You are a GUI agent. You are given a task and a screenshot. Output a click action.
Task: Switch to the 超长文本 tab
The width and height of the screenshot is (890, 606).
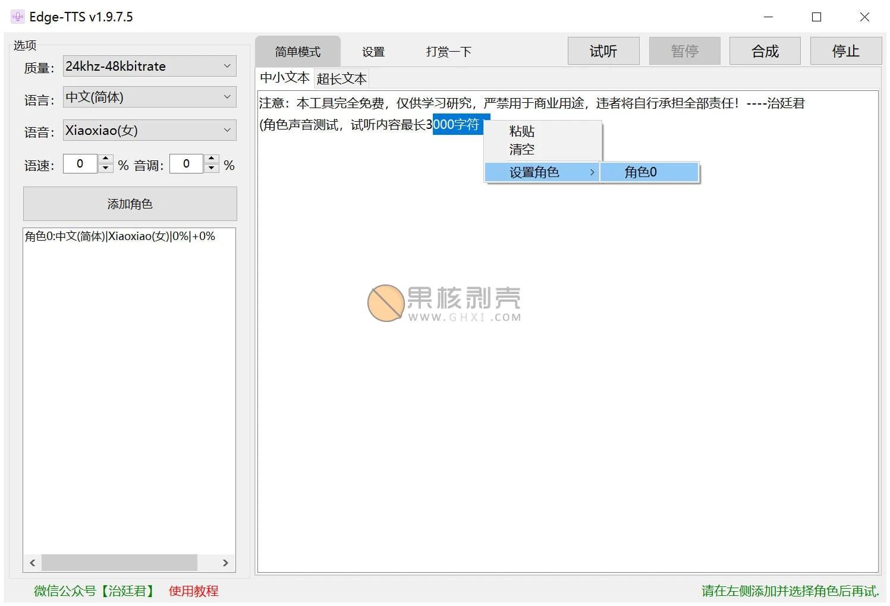pos(341,78)
